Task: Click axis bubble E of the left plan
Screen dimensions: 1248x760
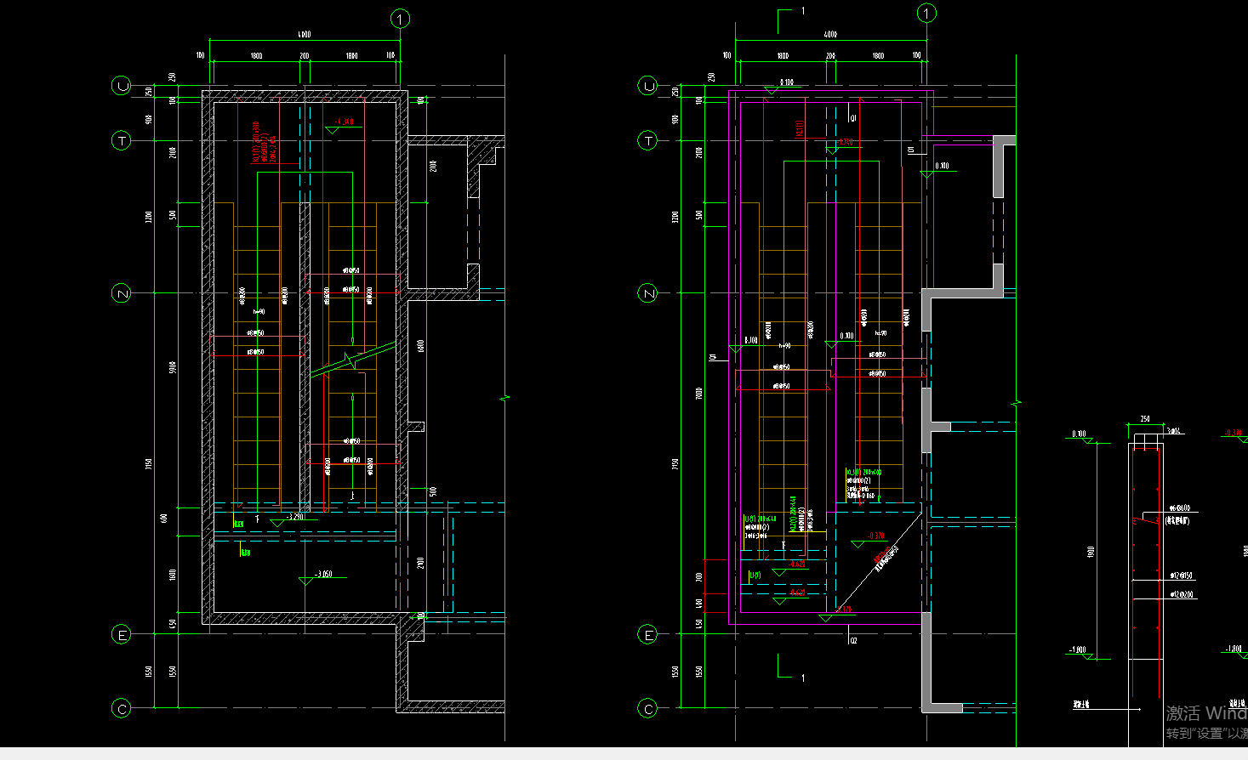Action: pos(122,634)
